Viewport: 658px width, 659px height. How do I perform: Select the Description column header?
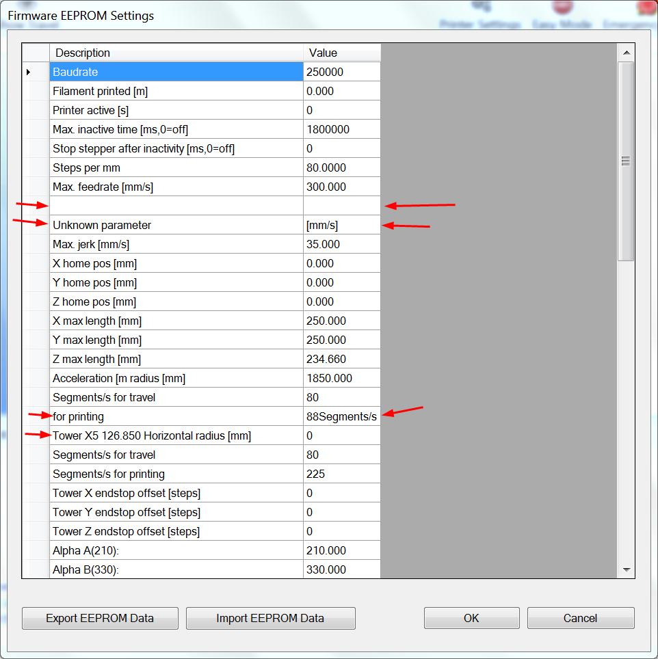(x=176, y=53)
